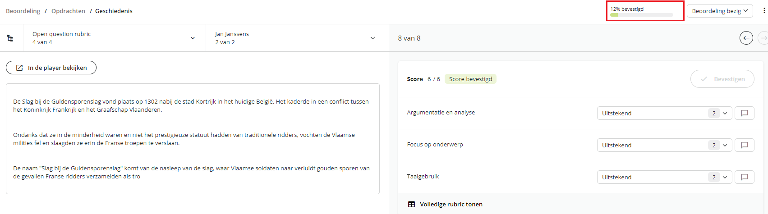Screen dimensions: 768x214
Task: Go to Opdrachten breadcrumb
Action: coord(68,11)
